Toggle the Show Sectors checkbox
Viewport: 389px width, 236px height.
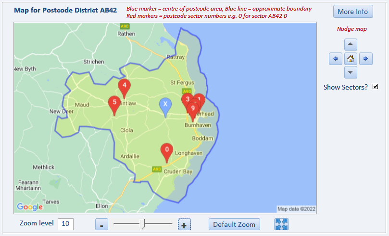coord(376,87)
